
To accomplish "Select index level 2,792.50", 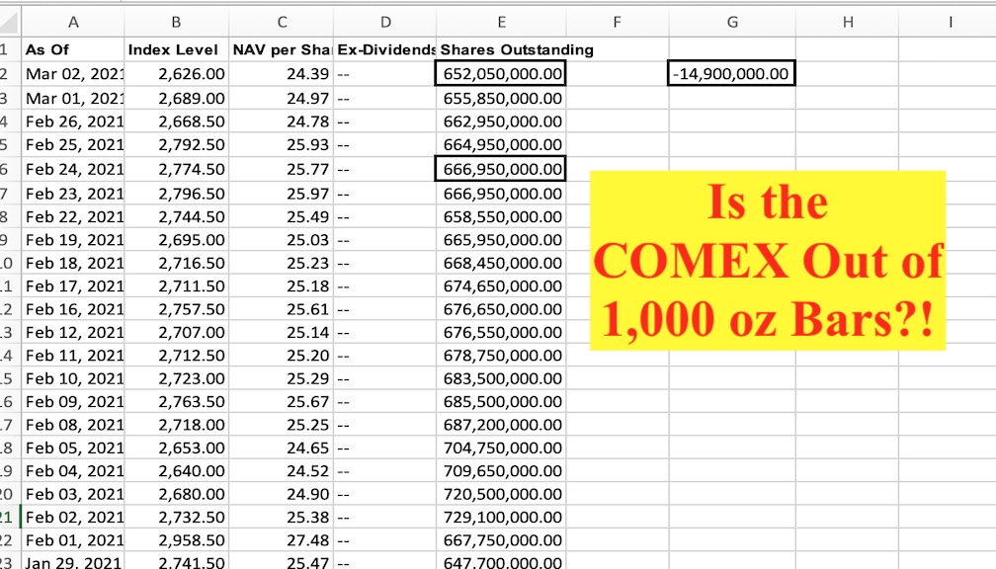I will tap(176, 145).
